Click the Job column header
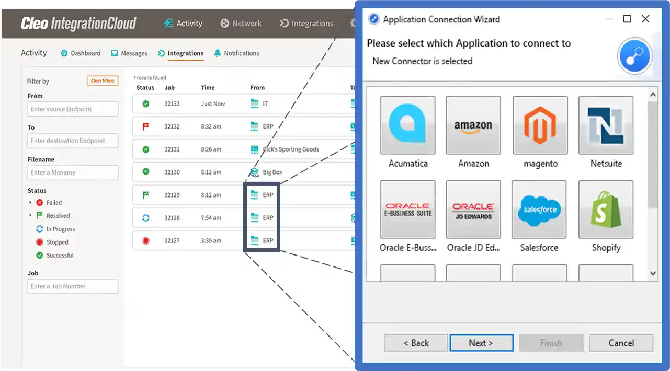The height and width of the screenshot is (371, 670). click(169, 88)
